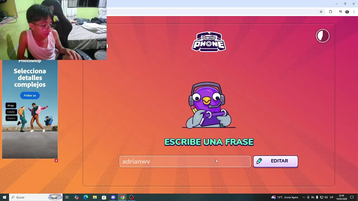Click the dancers image in the Photoshop ad
Image resolution: width=358 pixels, height=201 pixels.
click(34, 117)
